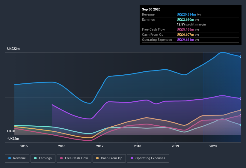Viewport: 246px width, 168px height.
Task: Click the Sep 30 2020 tooltip date
Action: point(151,9)
